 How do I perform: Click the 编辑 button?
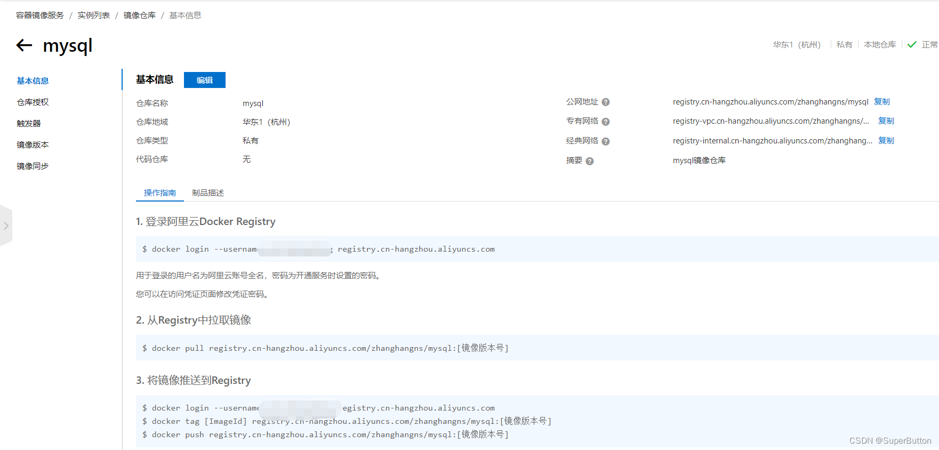205,80
